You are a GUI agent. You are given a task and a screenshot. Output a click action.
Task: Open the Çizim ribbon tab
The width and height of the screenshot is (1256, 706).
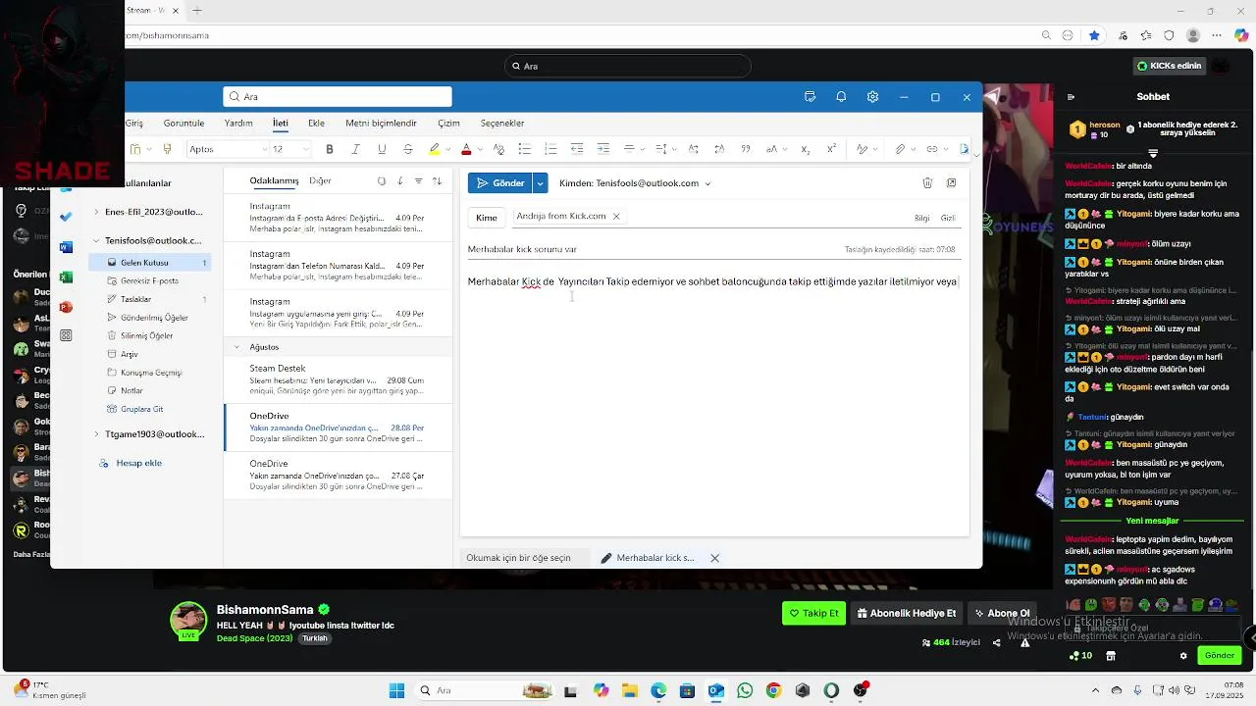click(448, 123)
